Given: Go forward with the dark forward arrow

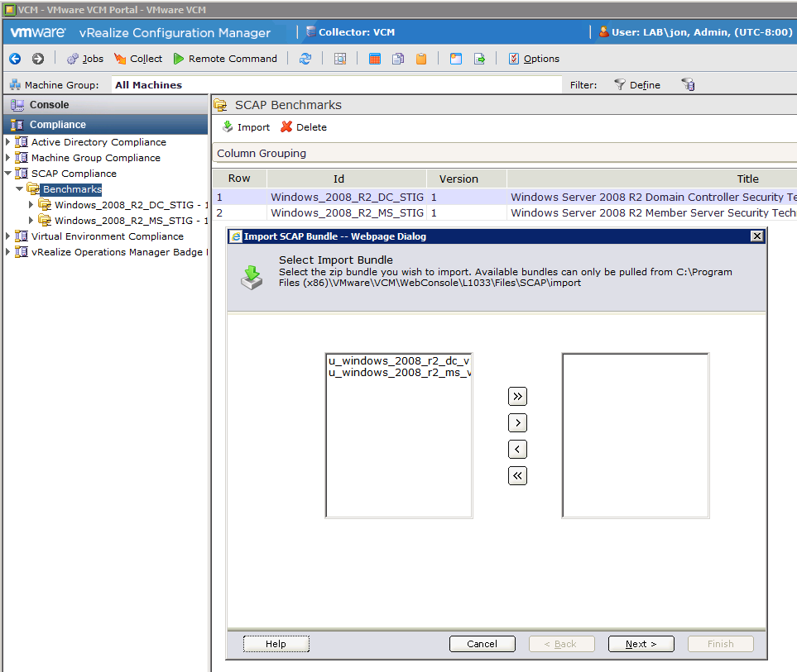Looking at the screenshot, I should pos(38,59).
